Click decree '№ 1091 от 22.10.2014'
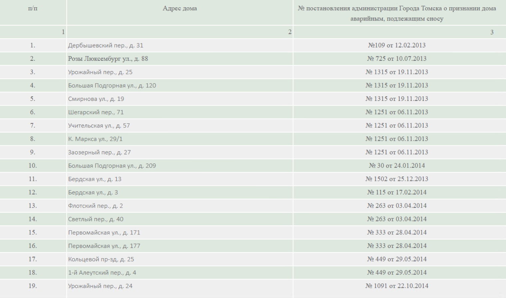The image size is (506, 298). pos(396,286)
